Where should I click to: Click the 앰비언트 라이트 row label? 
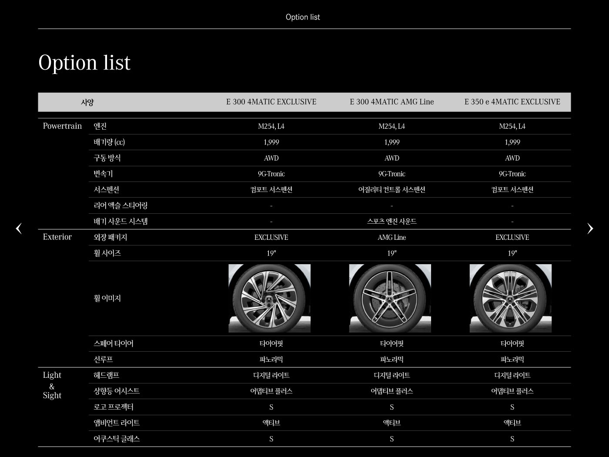(117, 423)
